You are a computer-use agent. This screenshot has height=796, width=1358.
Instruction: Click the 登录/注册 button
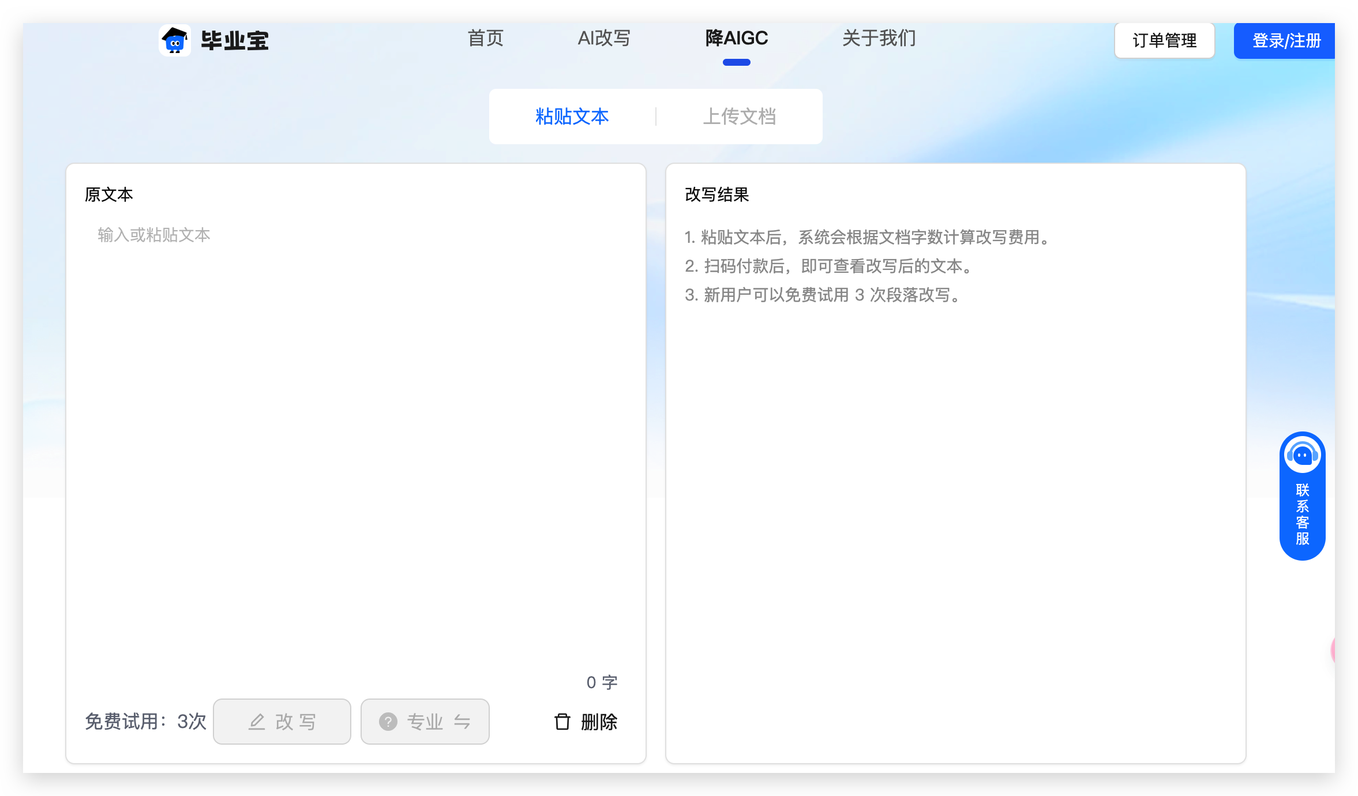coord(1286,41)
